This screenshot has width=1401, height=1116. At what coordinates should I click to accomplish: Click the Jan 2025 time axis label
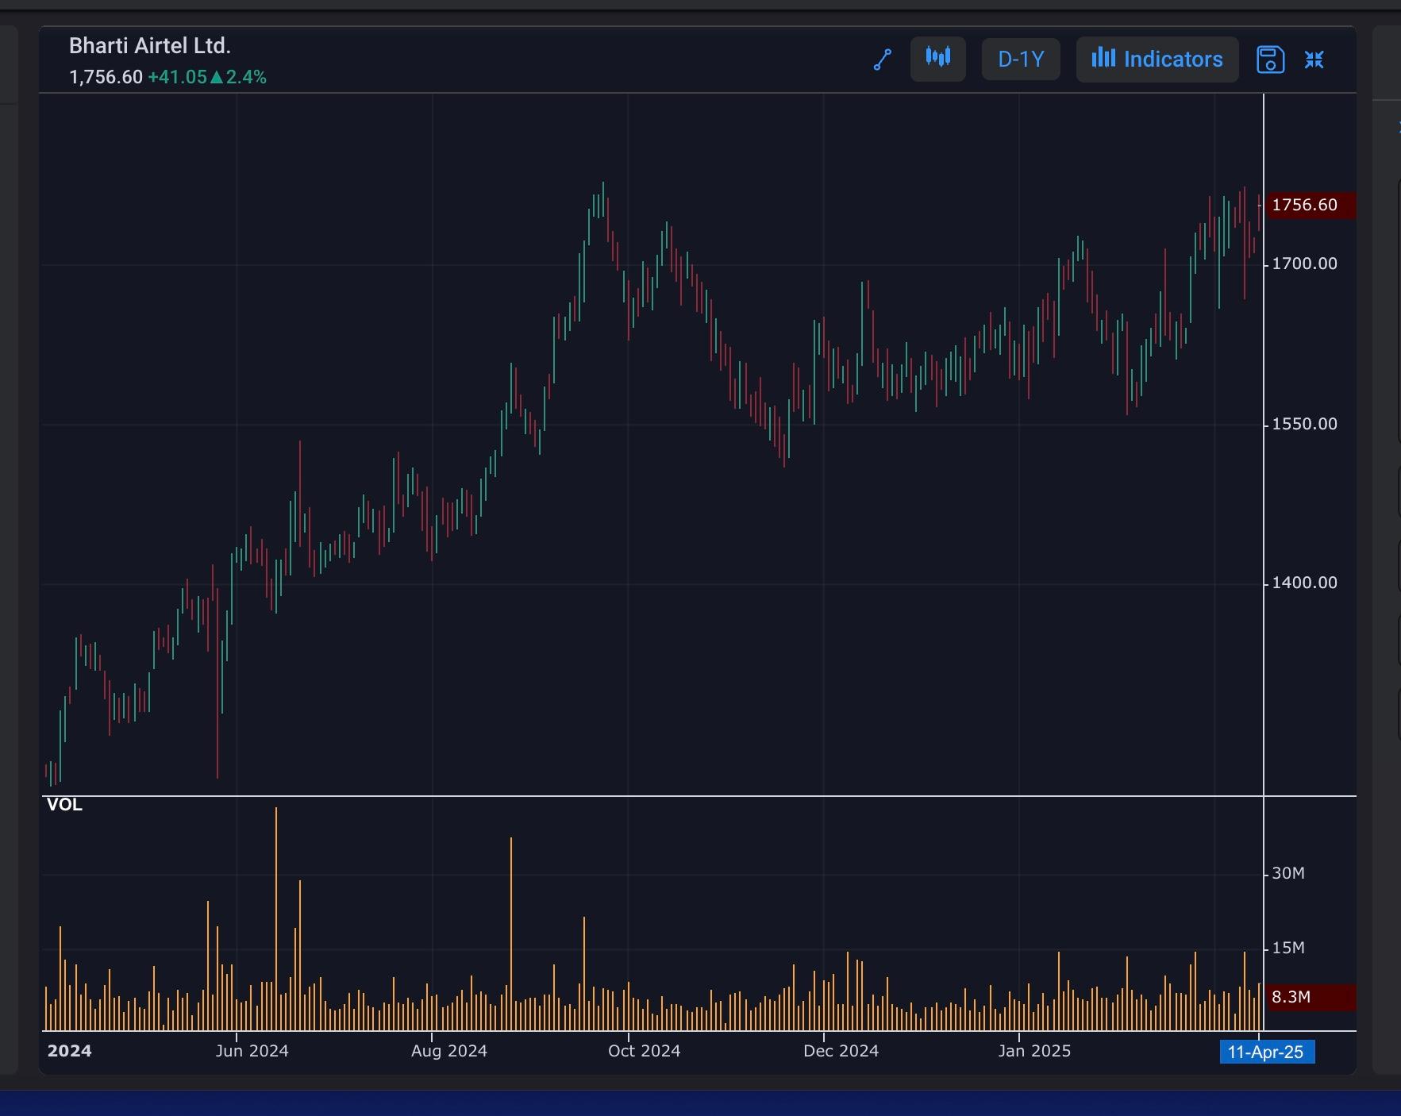[x=1034, y=1051]
